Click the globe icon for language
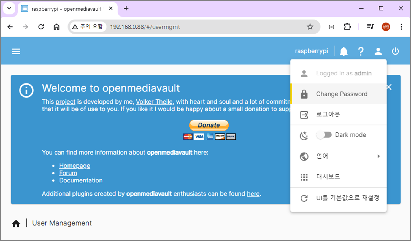 point(304,156)
